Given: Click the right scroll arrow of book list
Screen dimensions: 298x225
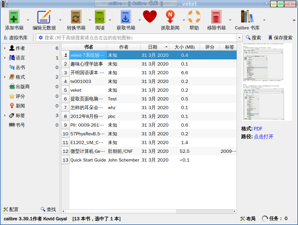Looking at the screenshot, I should [x=235, y=211].
